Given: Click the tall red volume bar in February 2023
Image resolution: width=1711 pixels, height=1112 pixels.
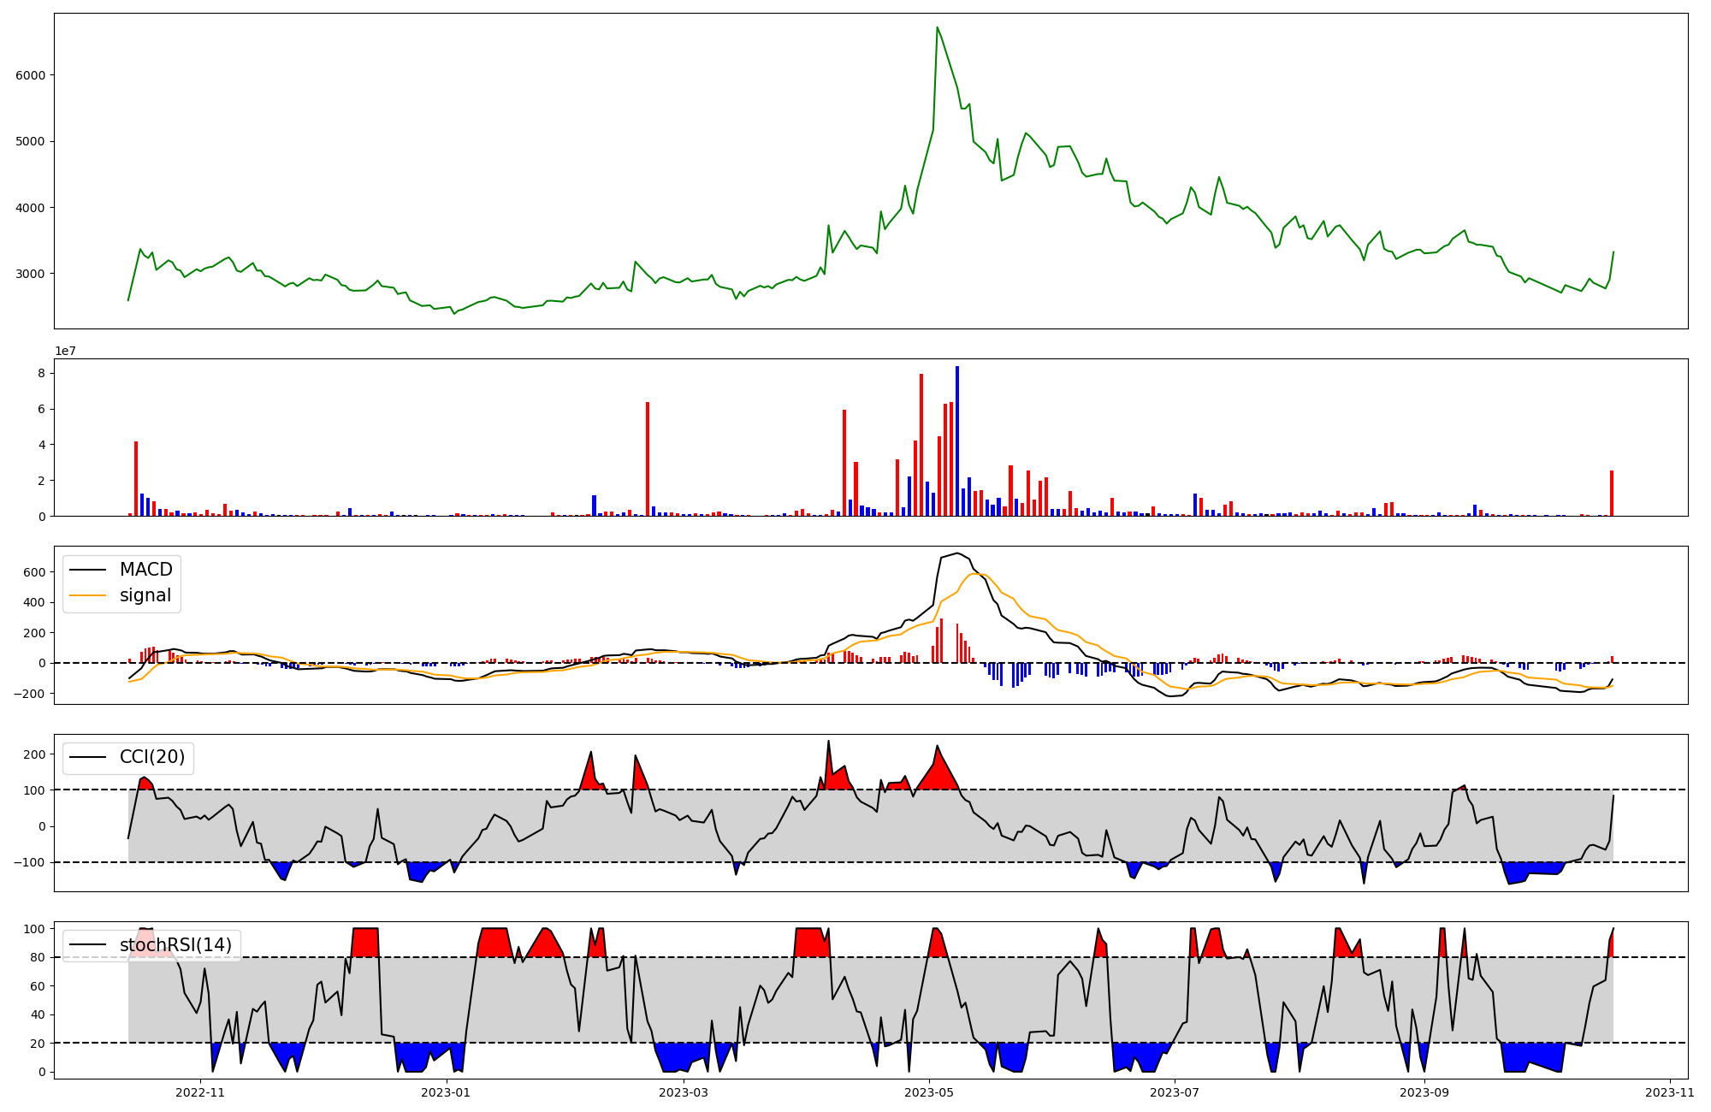Looking at the screenshot, I should (648, 458).
